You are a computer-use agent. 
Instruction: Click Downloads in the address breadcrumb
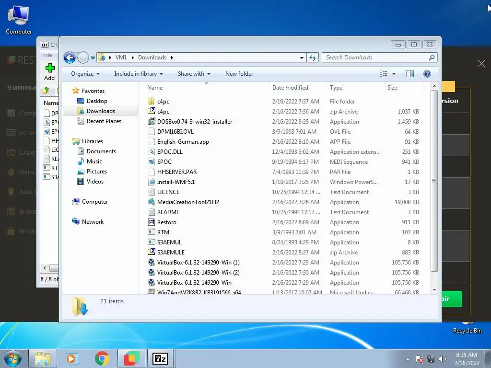(x=152, y=57)
